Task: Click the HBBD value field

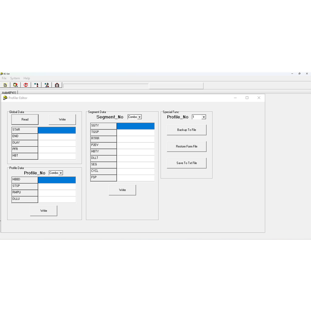Action: pos(57,179)
